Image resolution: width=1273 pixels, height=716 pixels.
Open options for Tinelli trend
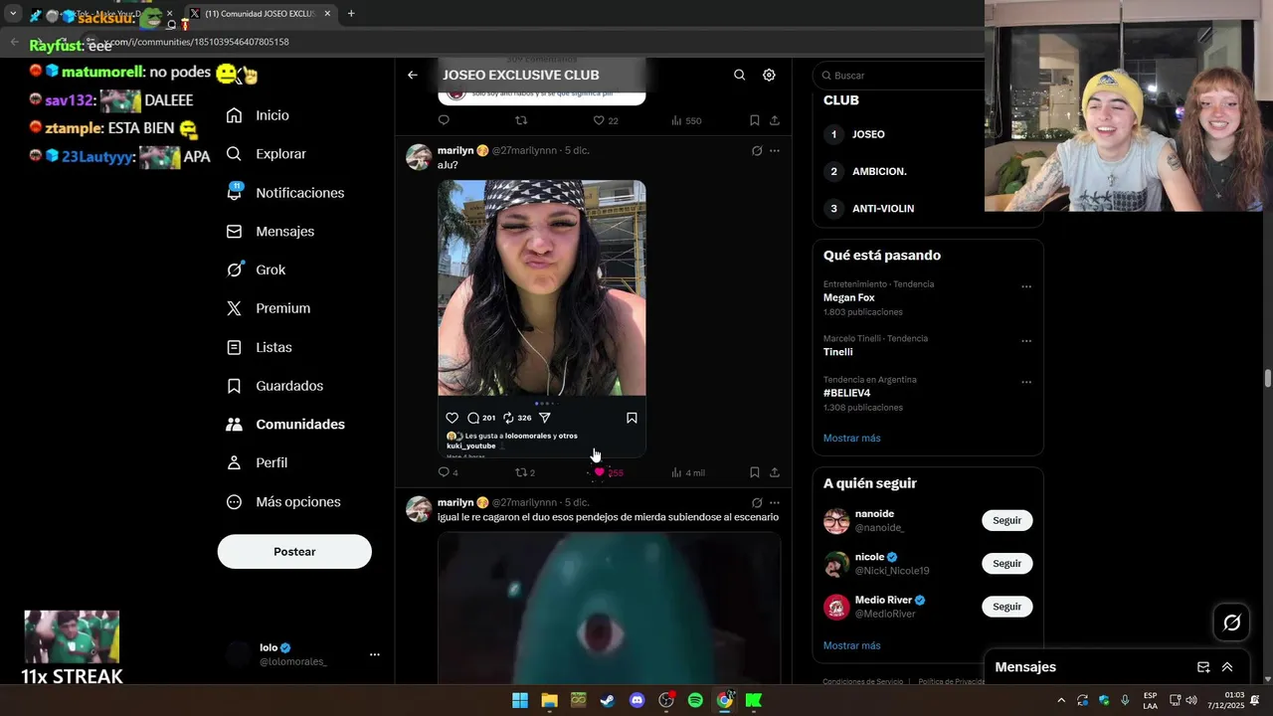pyautogui.click(x=1026, y=340)
